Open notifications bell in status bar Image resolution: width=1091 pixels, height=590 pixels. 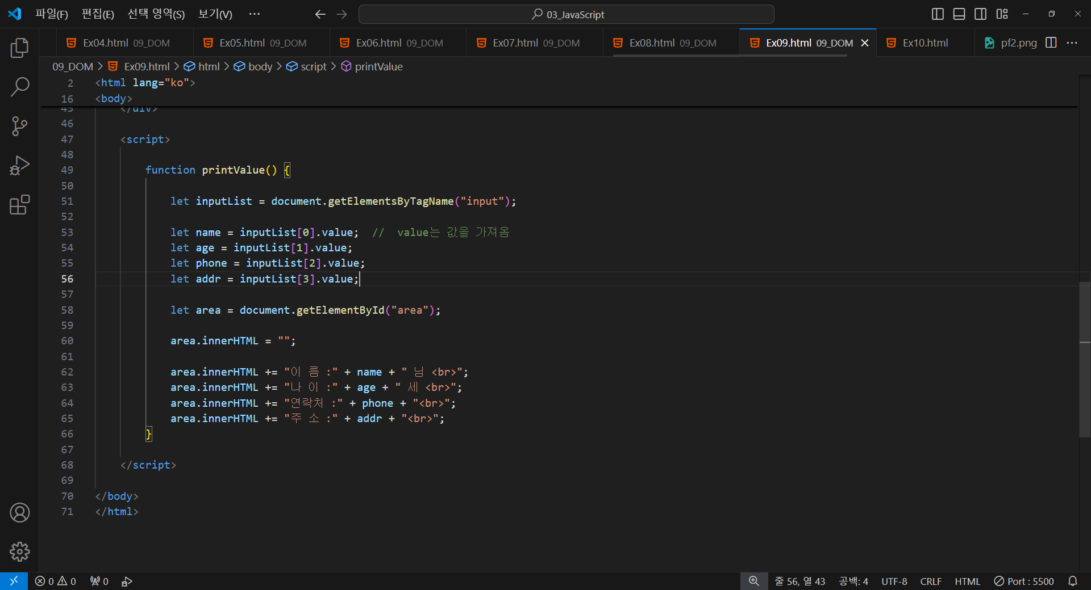(x=1072, y=581)
